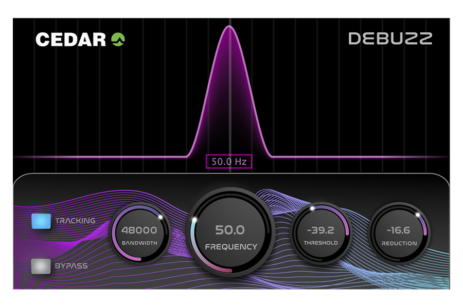This screenshot has width=463, height=308.
Task: Click the FREQUENCY label inside the large knob
Action: [230, 247]
